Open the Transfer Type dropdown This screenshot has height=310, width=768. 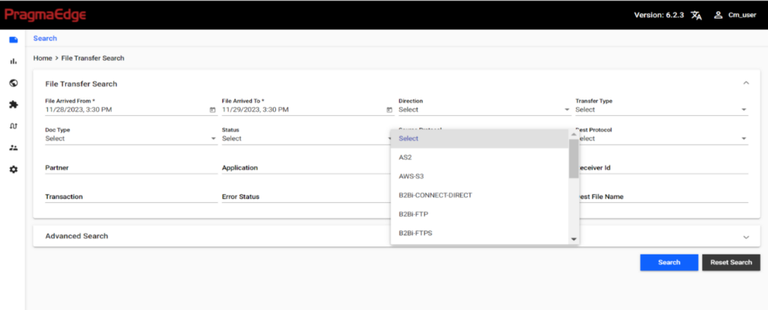661,109
